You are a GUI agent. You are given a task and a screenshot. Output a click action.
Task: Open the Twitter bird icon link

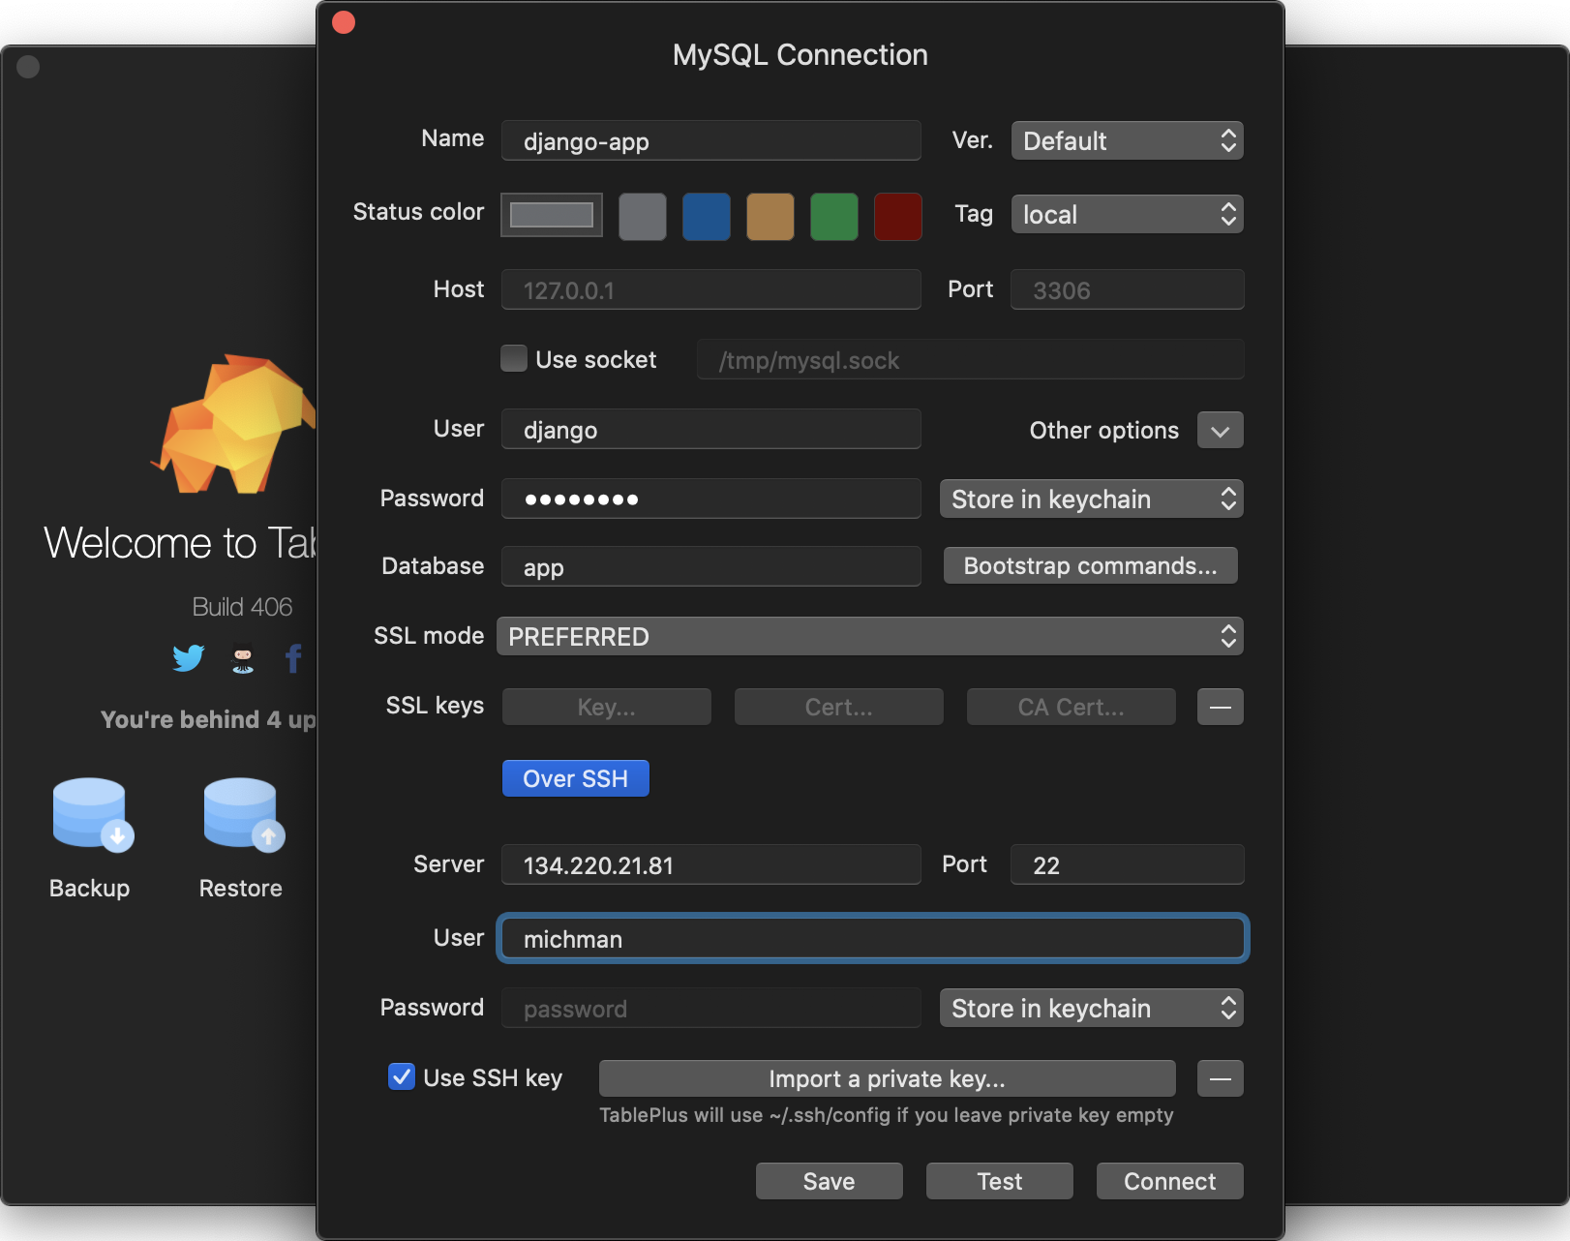(x=189, y=658)
